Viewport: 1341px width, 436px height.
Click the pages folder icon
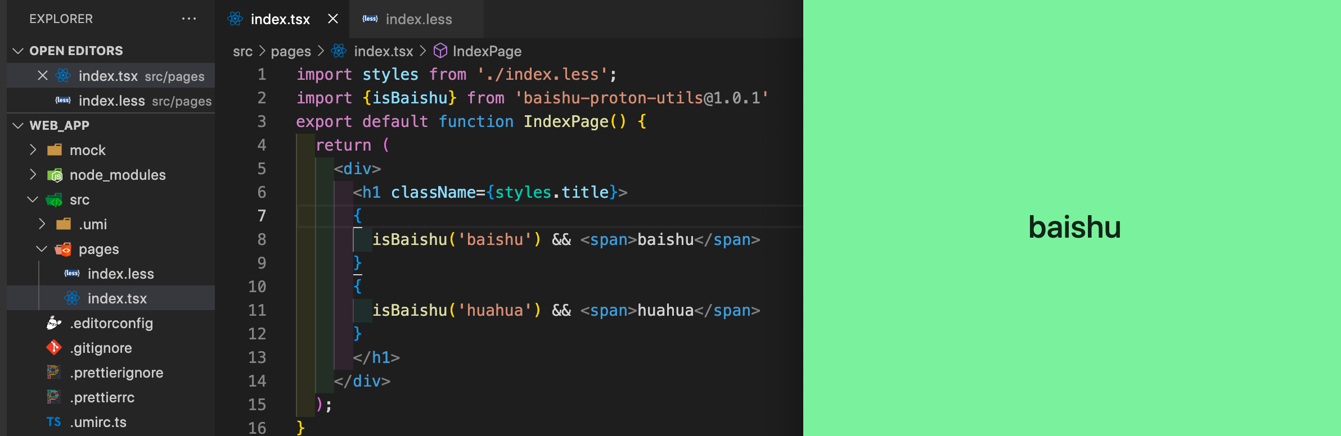pos(63,249)
